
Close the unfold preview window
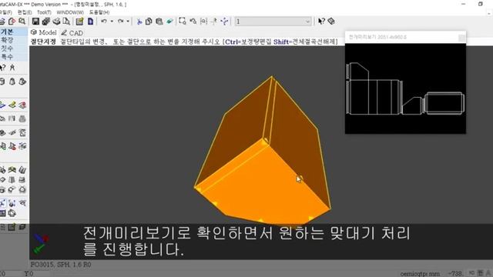(461, 38)
